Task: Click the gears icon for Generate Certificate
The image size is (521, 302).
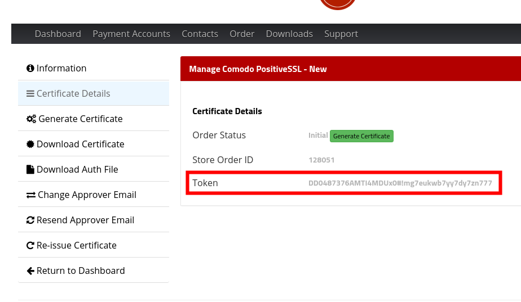Action: [x=32, y=119]
